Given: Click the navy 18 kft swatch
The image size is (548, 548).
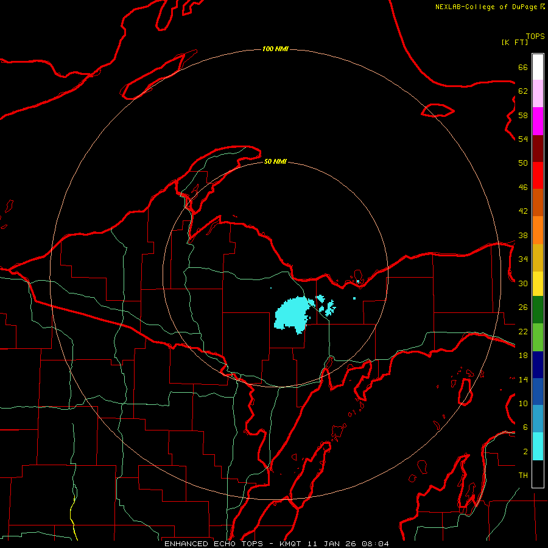Looking at the screenshot, I should [538, 365].
